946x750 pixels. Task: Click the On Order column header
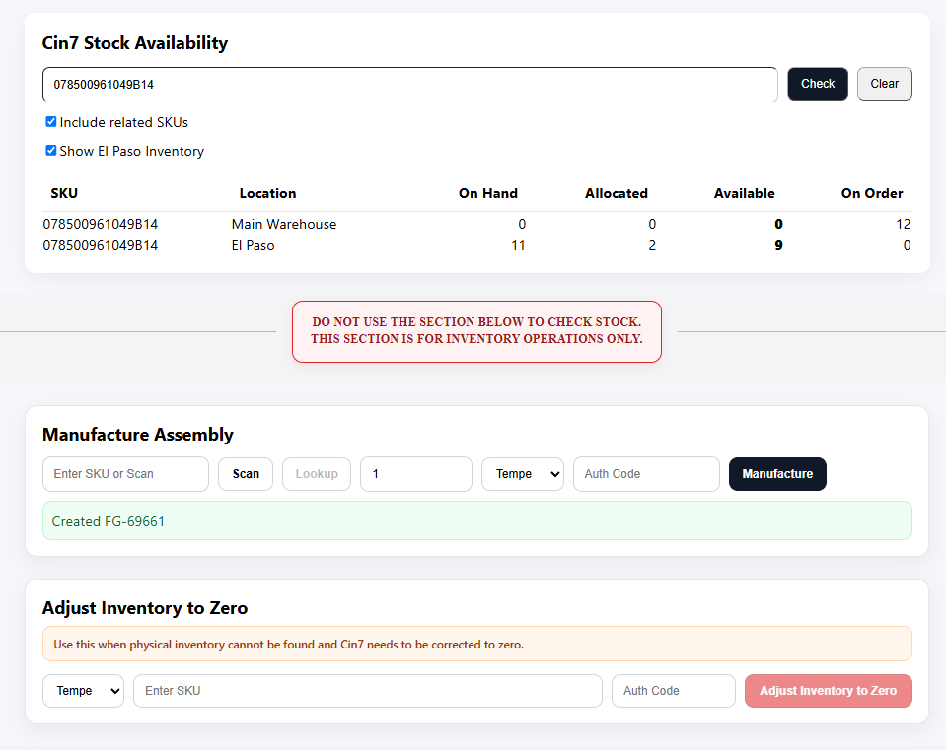coord(872,193)
